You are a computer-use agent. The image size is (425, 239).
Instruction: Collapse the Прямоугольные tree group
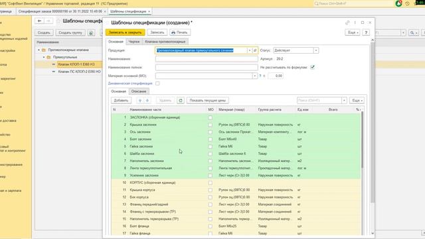(44, 57)
